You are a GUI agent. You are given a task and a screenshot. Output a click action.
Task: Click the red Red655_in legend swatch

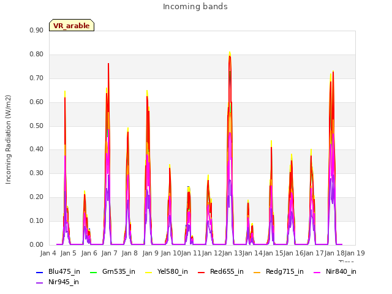[202, 272]
